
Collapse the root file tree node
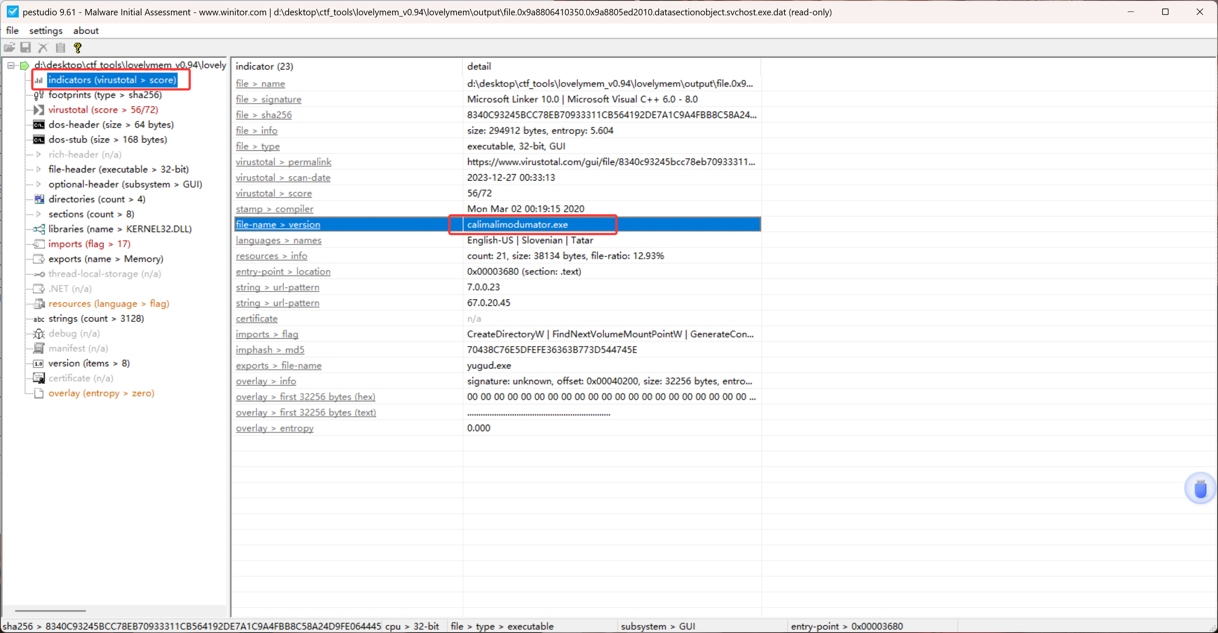point(11,65)
